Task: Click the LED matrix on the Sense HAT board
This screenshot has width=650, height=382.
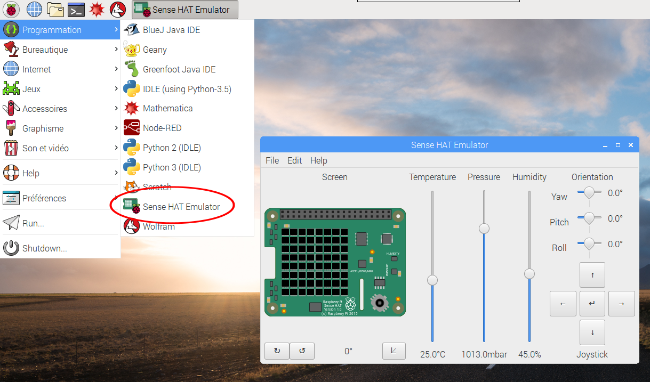Action: coord(315,263)
